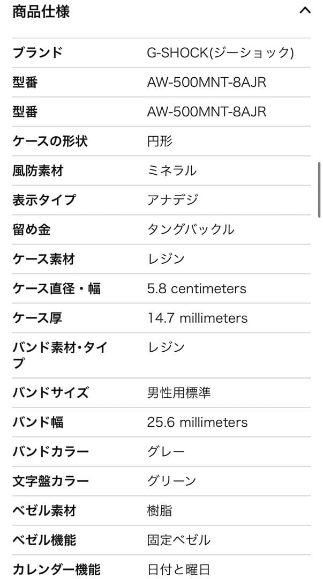Tap the ケース直径・幅 label
This screenshot has height=579, width=323.
[x=56, y=288]
